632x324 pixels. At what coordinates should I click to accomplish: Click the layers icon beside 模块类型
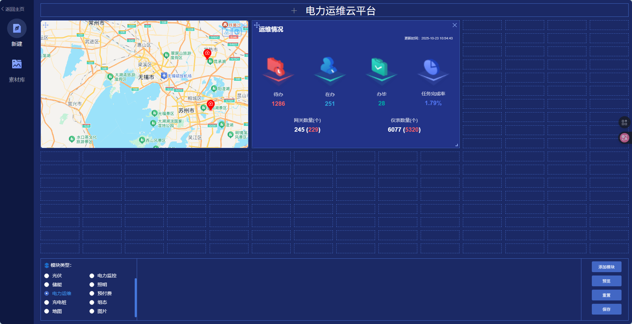tap(47, 265)
